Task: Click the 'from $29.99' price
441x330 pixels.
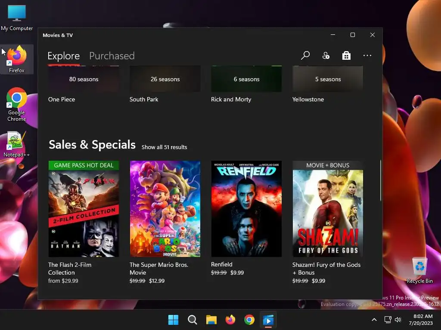Action: [63, 281]
